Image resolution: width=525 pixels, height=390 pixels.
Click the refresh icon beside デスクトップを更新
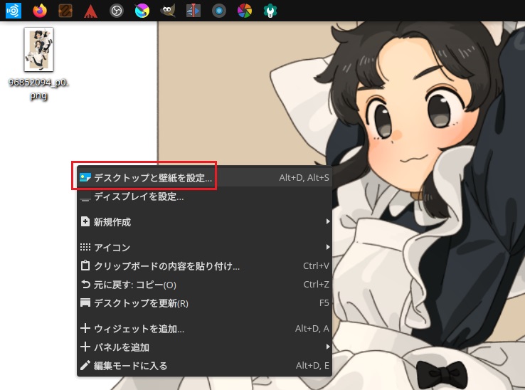[85, 303]
